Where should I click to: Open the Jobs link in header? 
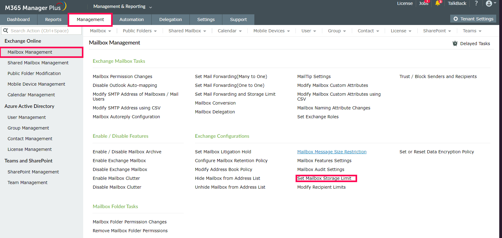[424, 3]
